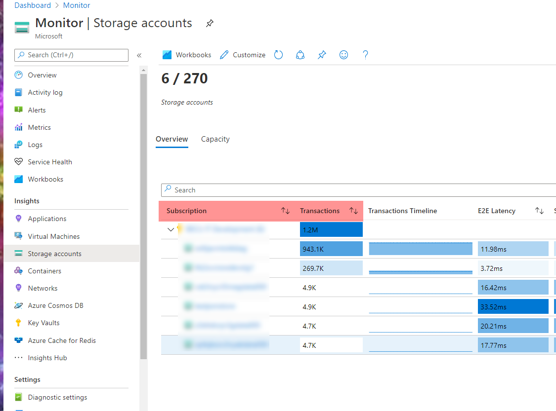Select Service Health in the sidebar

coord(49,161)
